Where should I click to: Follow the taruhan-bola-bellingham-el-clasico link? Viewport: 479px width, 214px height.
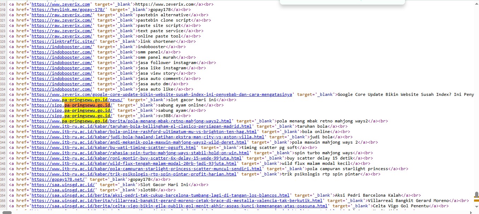[x=142, y=126]
